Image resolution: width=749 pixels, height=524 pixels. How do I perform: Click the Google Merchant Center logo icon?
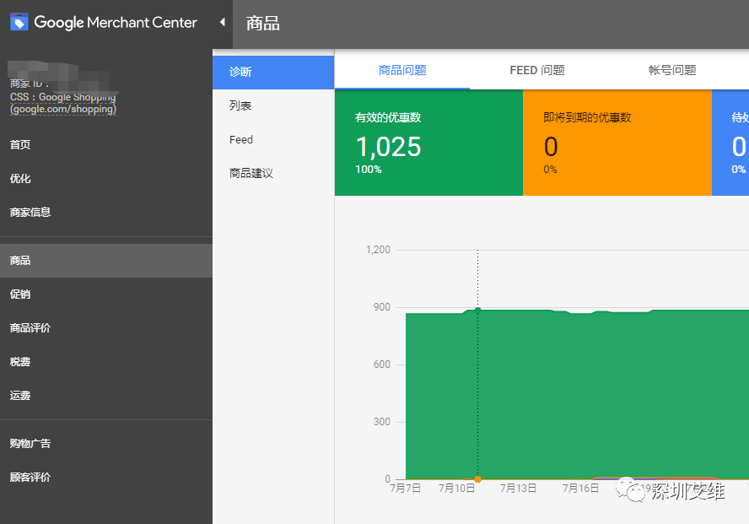(19, 23)
